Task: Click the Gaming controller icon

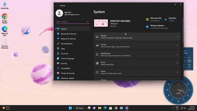Action: point(58,63)
